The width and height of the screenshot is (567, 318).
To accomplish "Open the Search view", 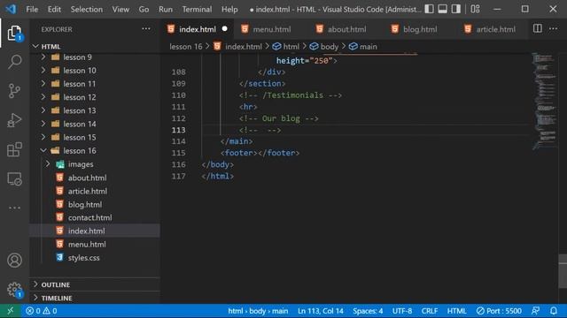I will click(x=14, y=62).
